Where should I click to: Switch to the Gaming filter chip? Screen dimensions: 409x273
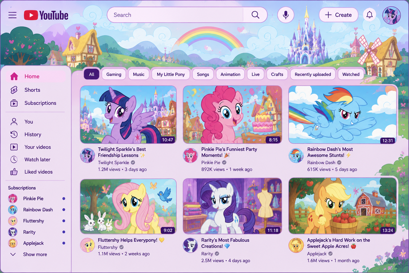[x=114, y=74]
